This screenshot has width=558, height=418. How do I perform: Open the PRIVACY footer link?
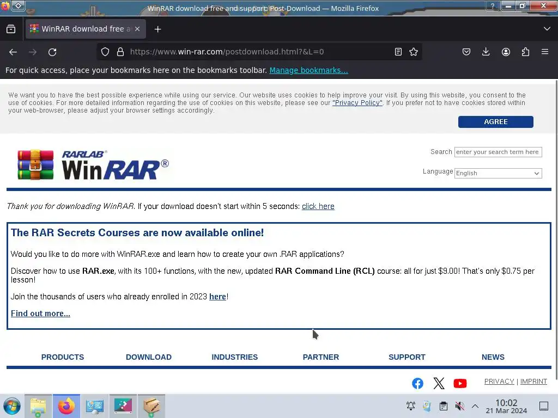[499, 382]
